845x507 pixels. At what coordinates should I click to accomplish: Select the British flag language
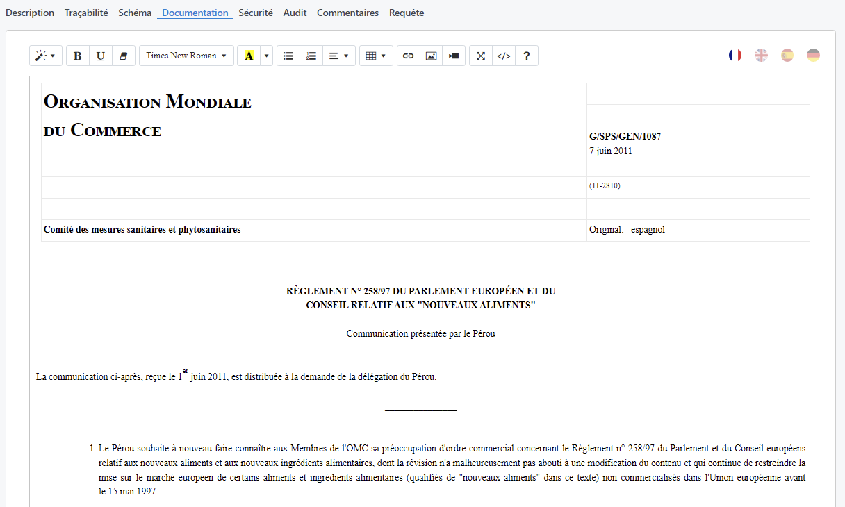point(762,55)
